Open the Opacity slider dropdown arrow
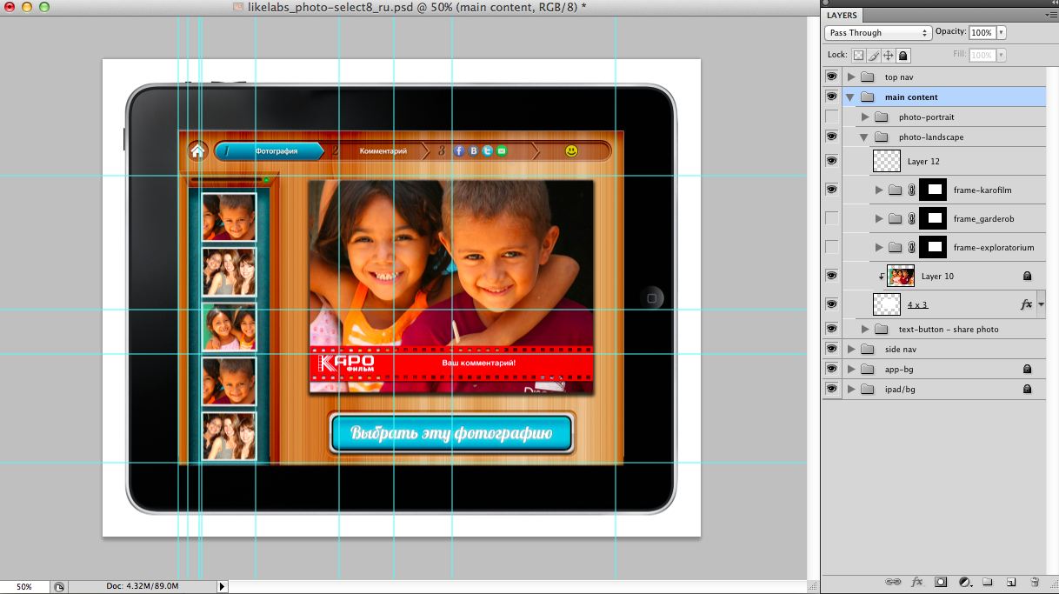 point(1002,32)
